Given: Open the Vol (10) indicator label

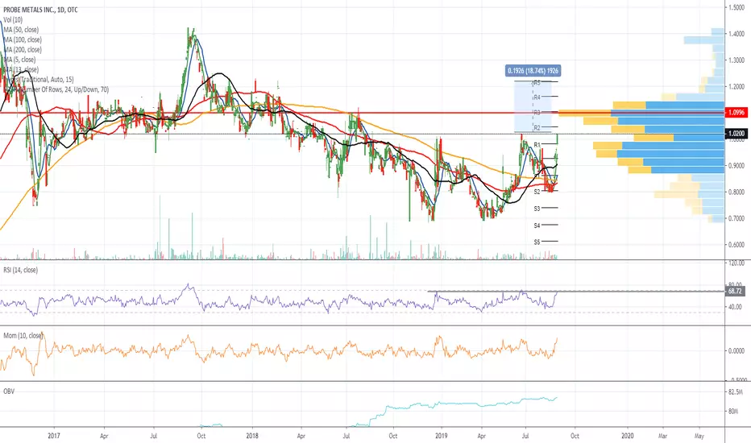Looking at the screenshot, I should pos(13,19).
